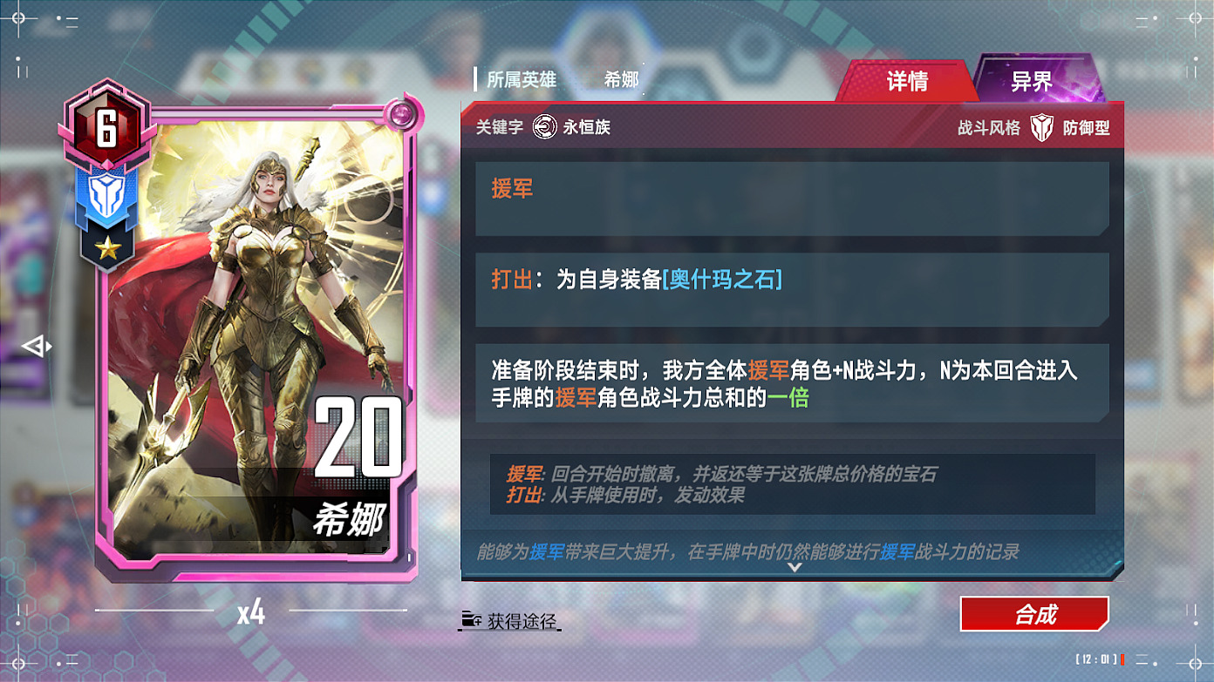This screenshot has width=1214, height=682.
Task: Click the cost 6 hexagon badge
Action: coord(106,128)
